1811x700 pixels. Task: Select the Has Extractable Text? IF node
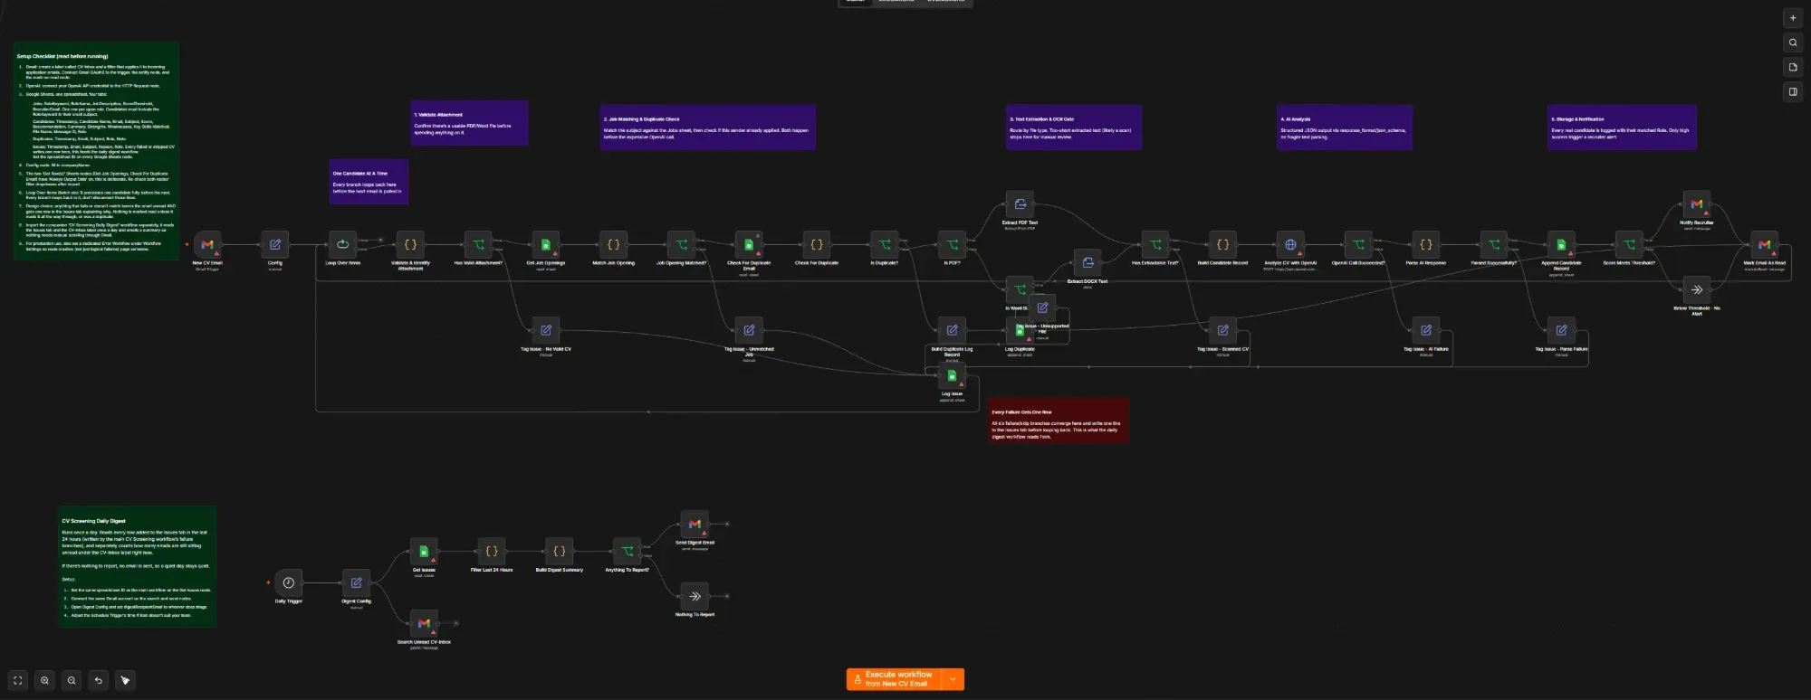[x=1155, y=244]
